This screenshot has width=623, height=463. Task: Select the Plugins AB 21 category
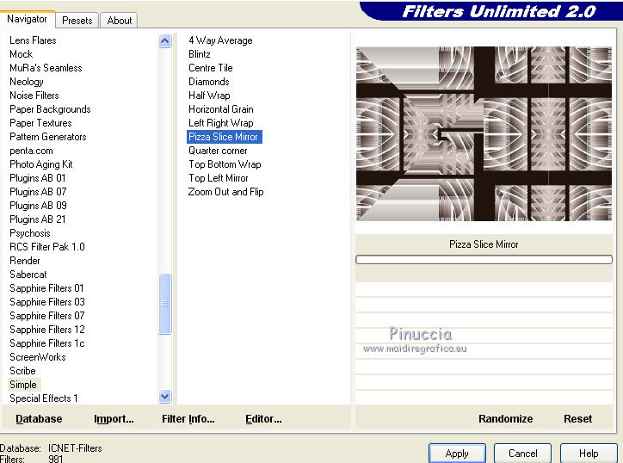[x=37, y=219]
